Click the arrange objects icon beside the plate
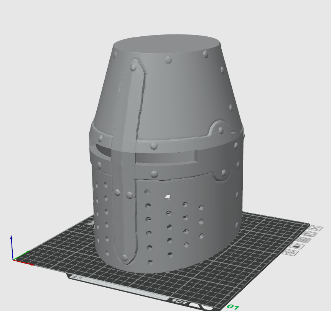The width and height of the screenshot is (331, 311). point(303,240)
